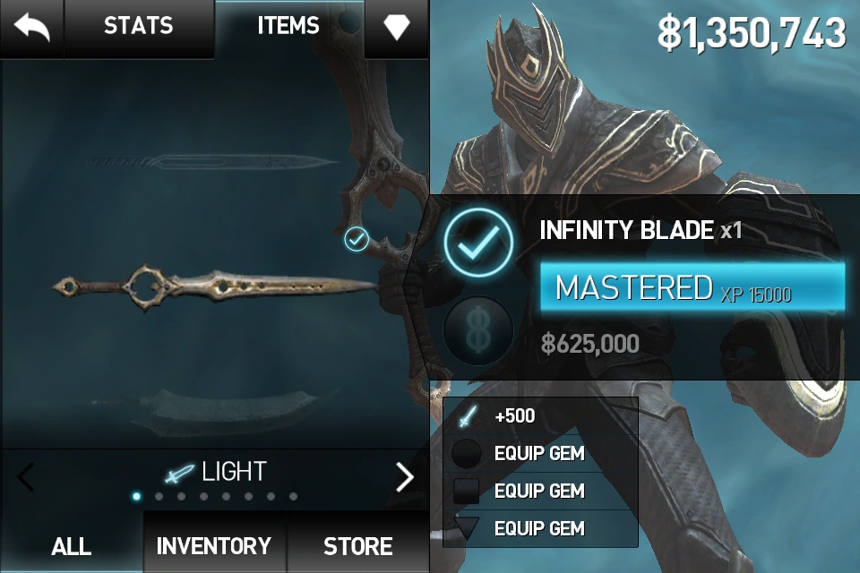Click the sword attack +500 stat icon
The width and height of the screenshot is (860, 573).
pos(467,416)
